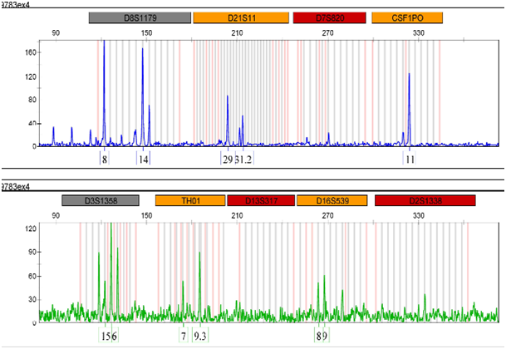
Task: Select the red D7S820 locus label
Action: (x=330, y=17)
